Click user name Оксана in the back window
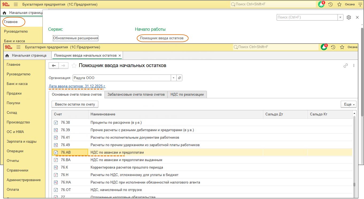364x199 pixels. coord(350,5)
